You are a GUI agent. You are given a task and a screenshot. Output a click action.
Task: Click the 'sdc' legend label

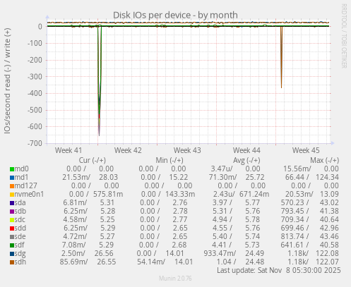point(20,219)
